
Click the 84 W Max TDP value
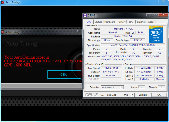click(x=140, y=33)
